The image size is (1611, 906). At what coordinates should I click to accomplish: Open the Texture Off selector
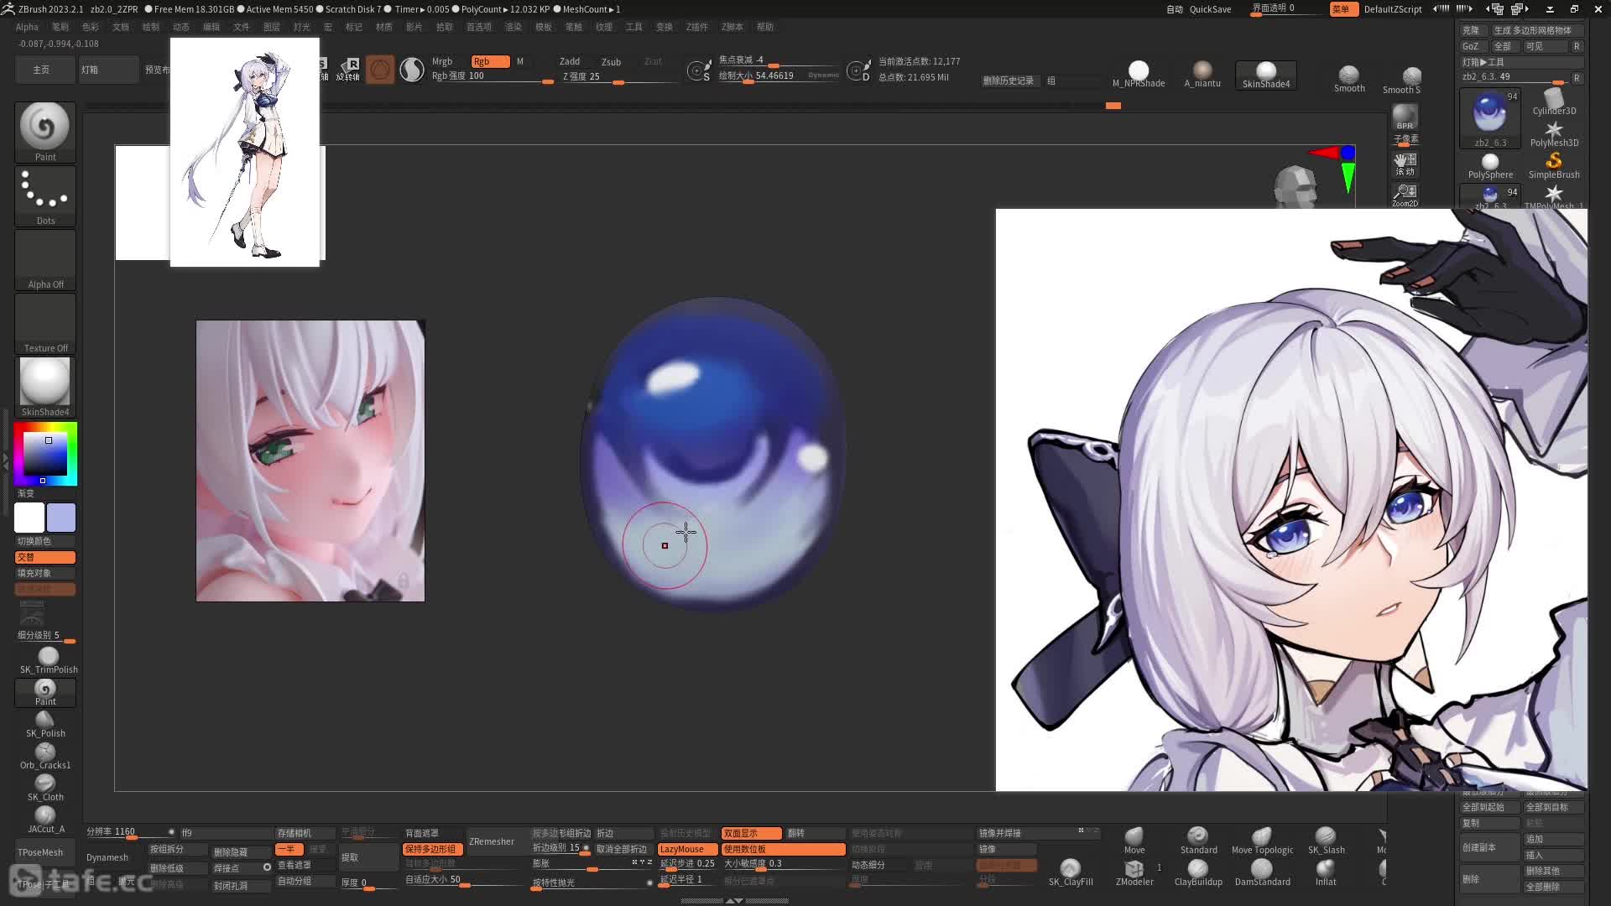(x=45, y=324)
